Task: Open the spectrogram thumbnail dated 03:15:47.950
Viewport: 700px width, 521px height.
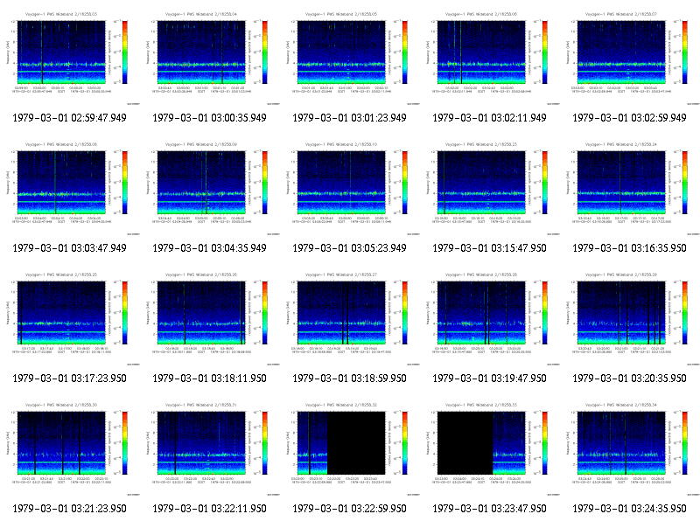Action: pos(490,187)
